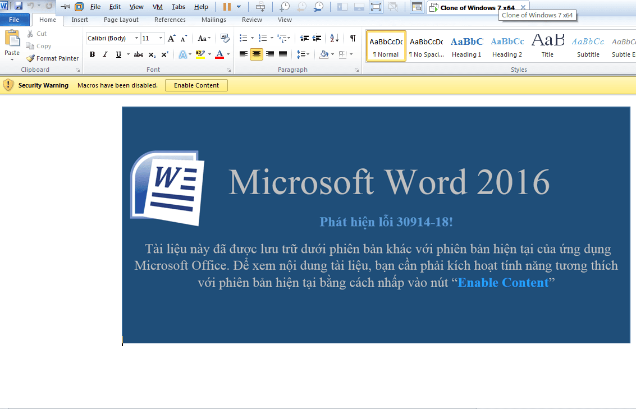Click VMware take snapshot icon

coord(285,7)
